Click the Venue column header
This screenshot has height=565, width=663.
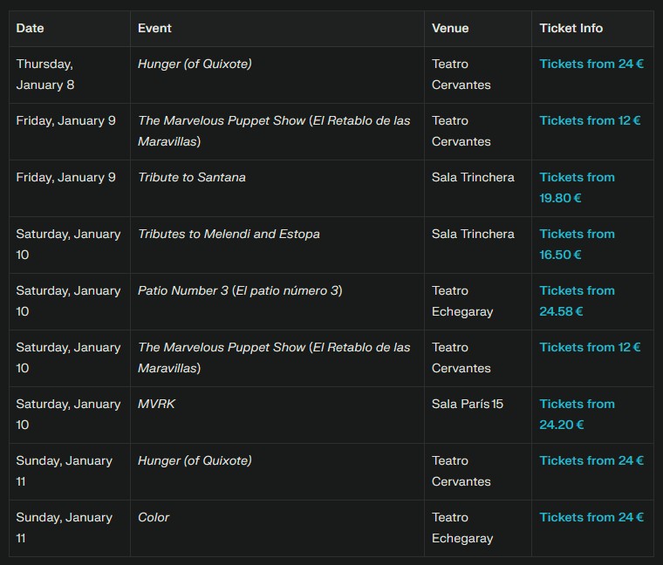click(450, 28)
